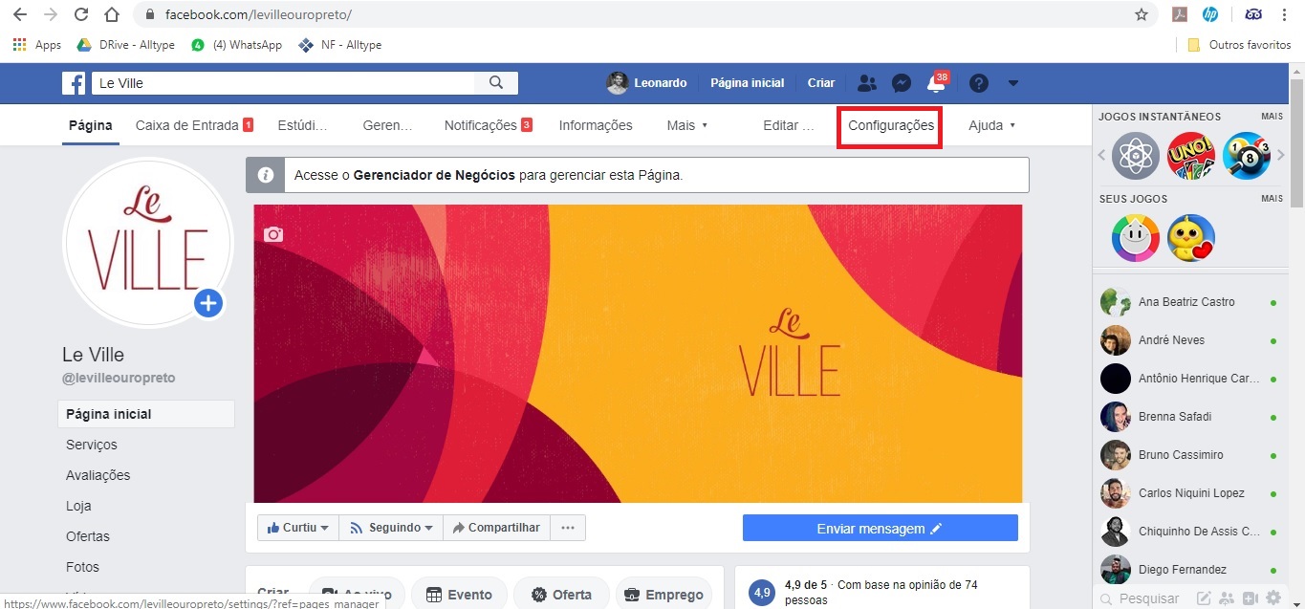Open Messenger icon in top bar
This screenshot has width=1305, height=609.
point(901,83)
